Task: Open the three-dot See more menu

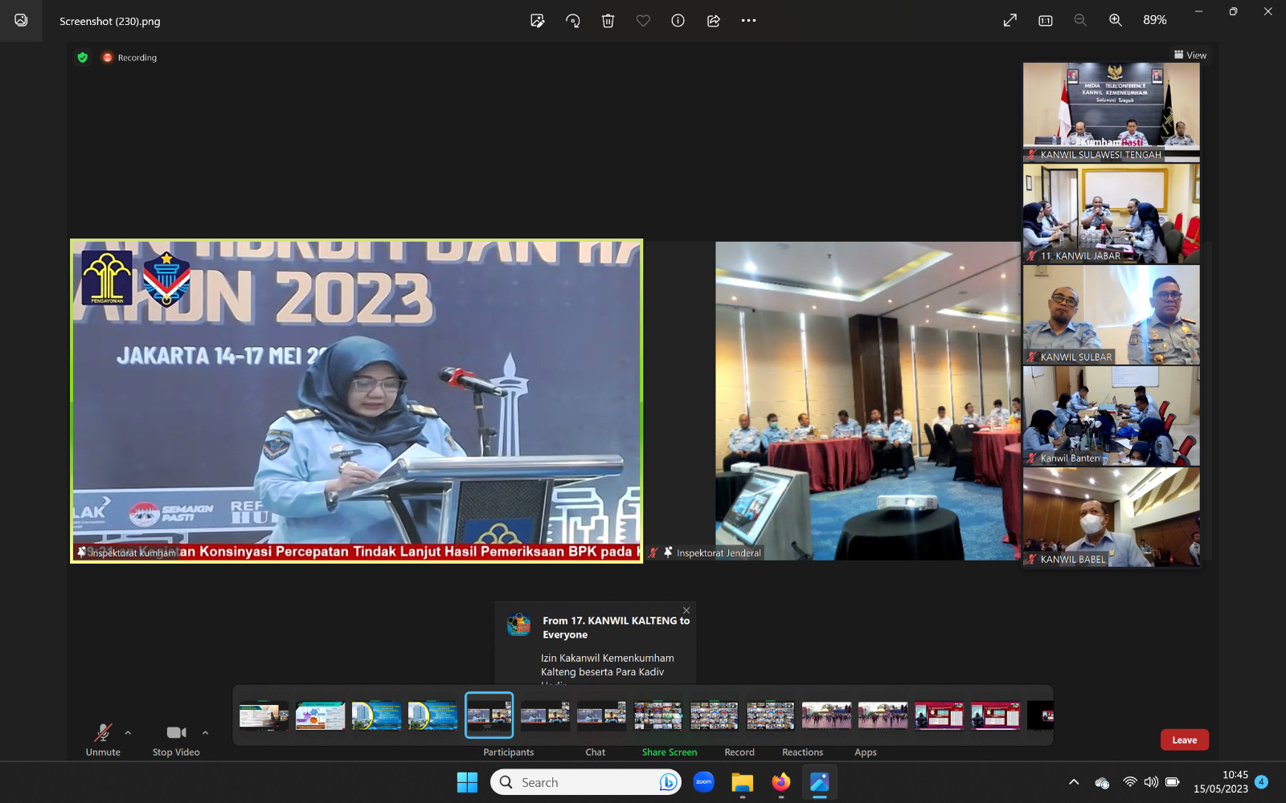Action: (749, 21)
